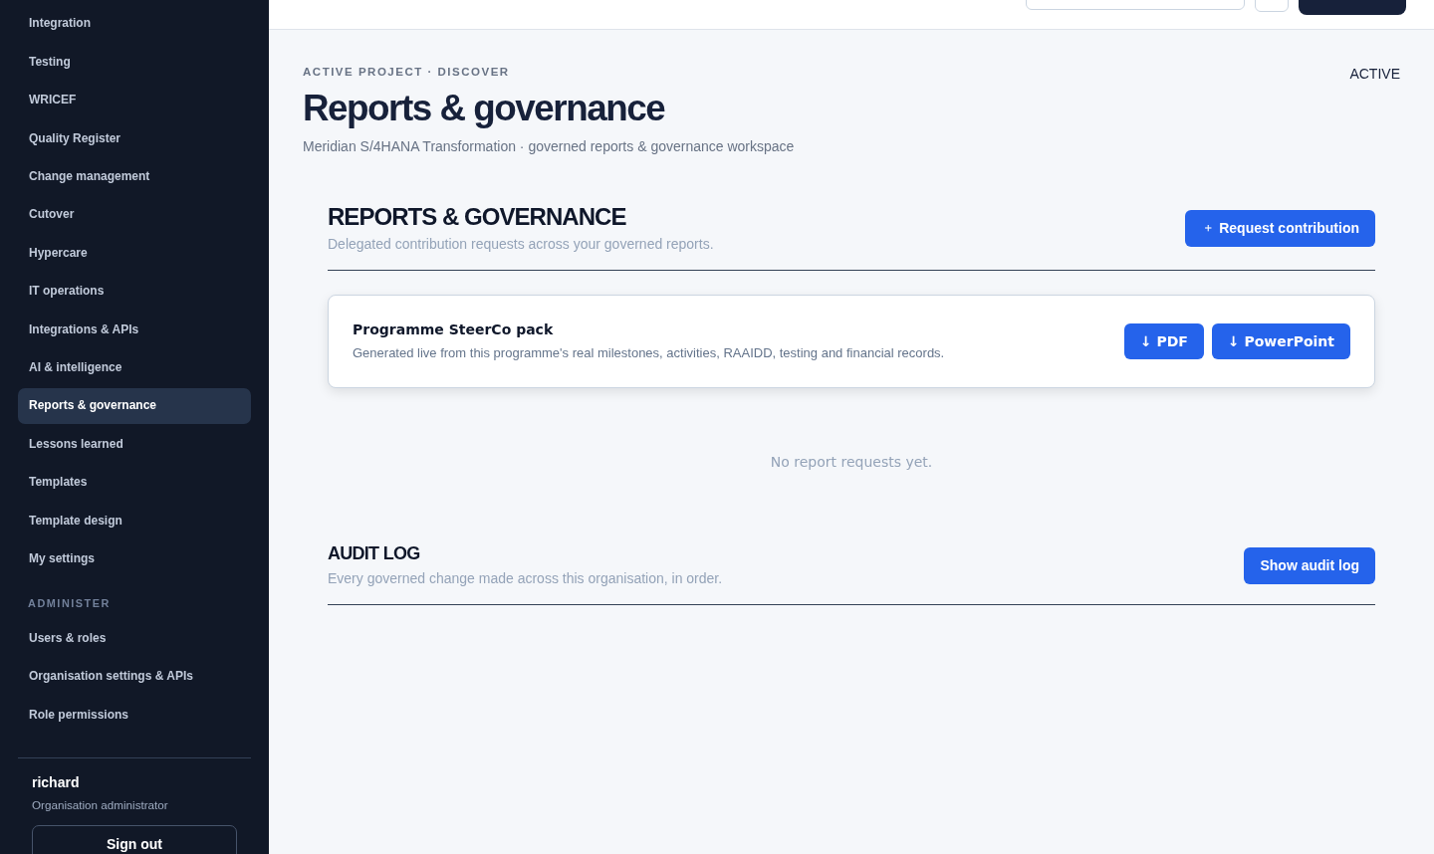
Task: Open Organisation settings & APIs
Action: pyautogui.click(x=134, y=676)
